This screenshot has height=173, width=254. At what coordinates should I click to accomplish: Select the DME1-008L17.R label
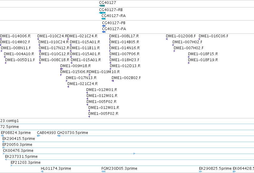(x=124, y=36)
